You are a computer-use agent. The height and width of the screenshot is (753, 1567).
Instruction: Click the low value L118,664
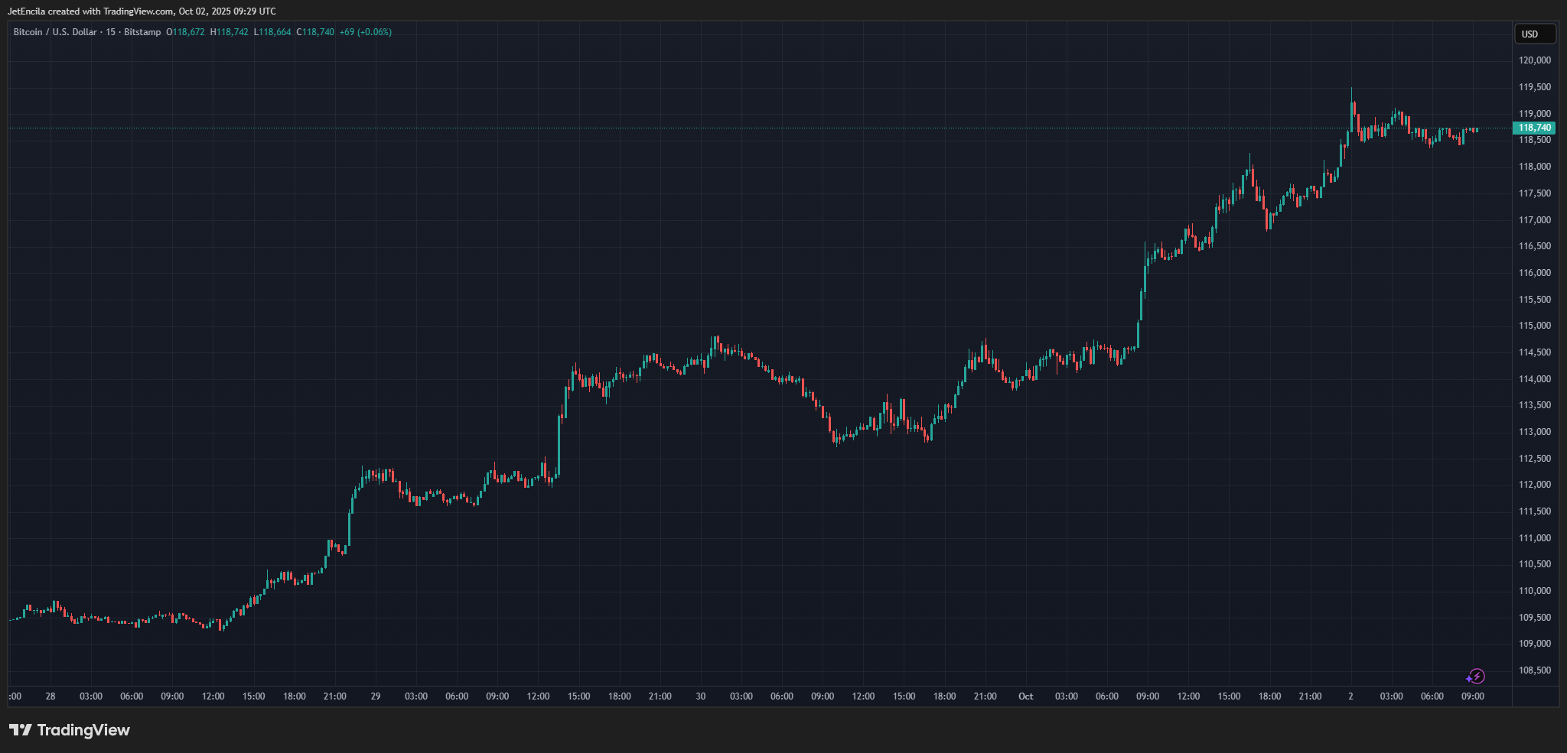pos(272,32)
